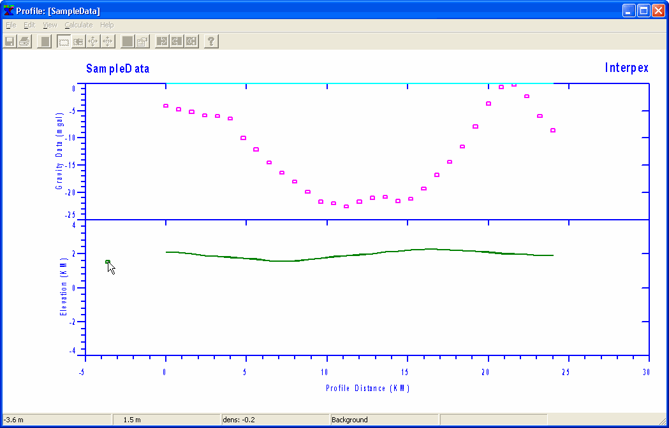Minimize the Profile window
The width and height of the screenshot is (669, 428).
(x=629, y=11)
